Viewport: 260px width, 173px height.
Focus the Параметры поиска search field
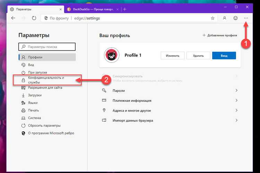(47, 47)
